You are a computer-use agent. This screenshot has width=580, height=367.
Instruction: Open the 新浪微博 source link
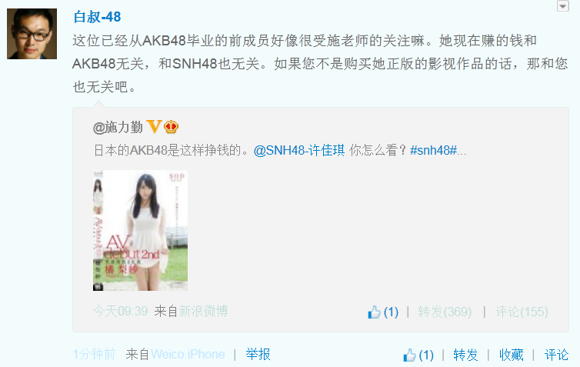[x=203, y=311]
